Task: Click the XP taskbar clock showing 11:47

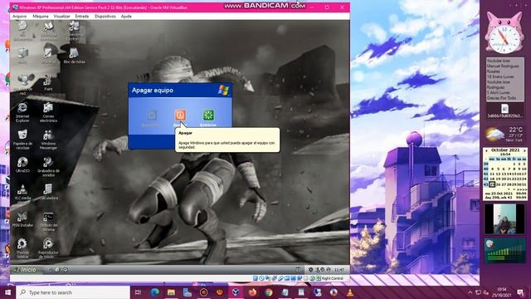Action: 339,270
